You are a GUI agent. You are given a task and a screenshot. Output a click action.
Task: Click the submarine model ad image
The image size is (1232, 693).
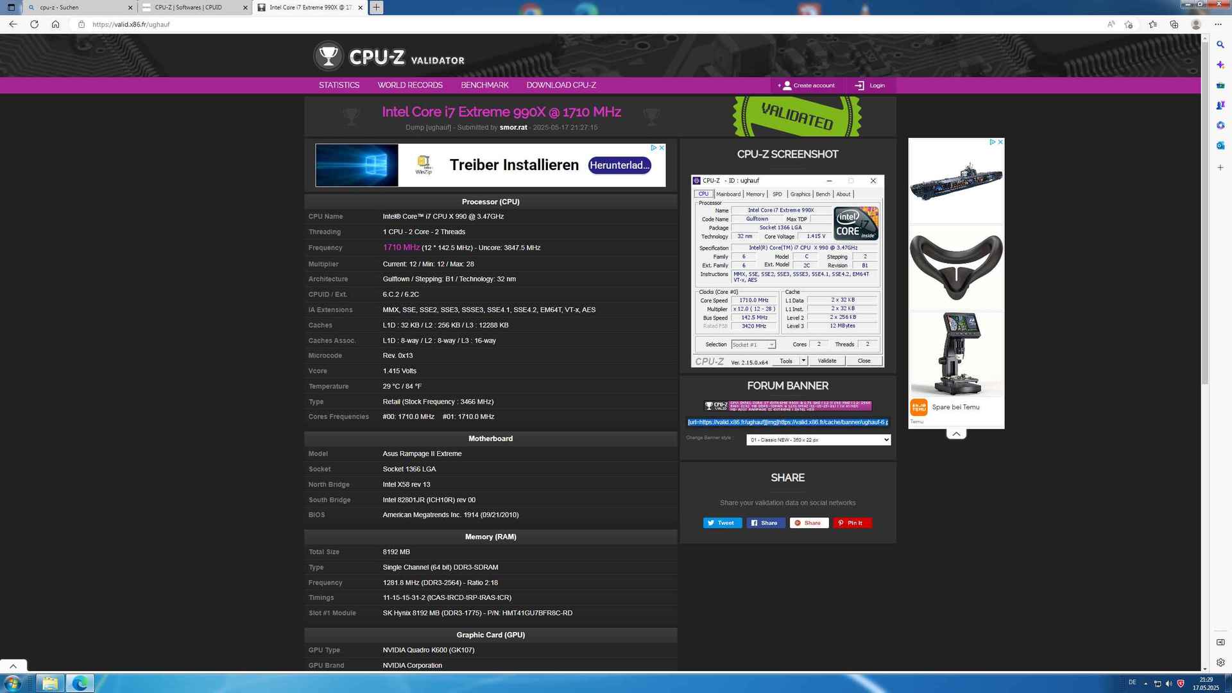click(956, 183)
